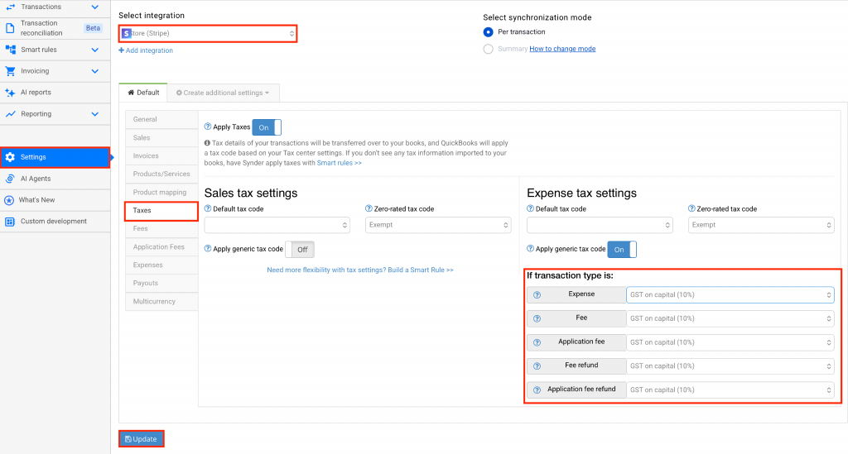Open AI Agents sidebar icon

tap(10, 179)
